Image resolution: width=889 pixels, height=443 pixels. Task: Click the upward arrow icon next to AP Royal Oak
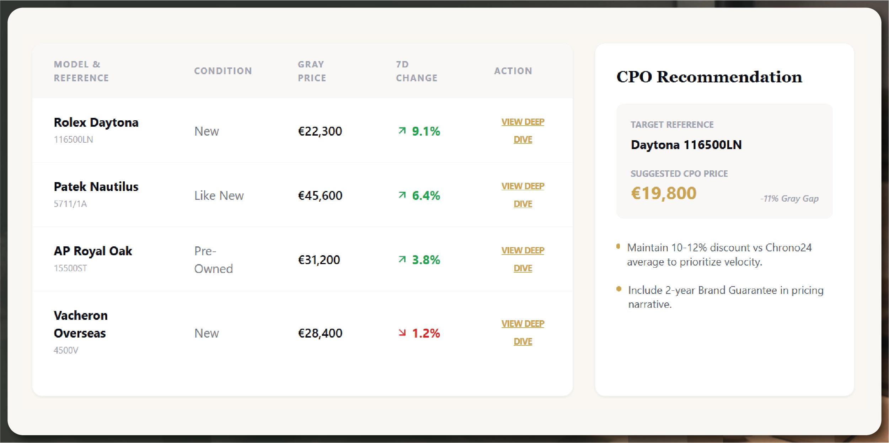pos(402,259)
